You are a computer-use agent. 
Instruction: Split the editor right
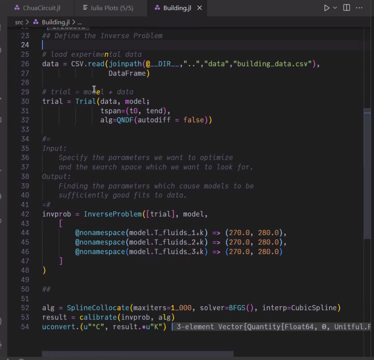point(347,8)
